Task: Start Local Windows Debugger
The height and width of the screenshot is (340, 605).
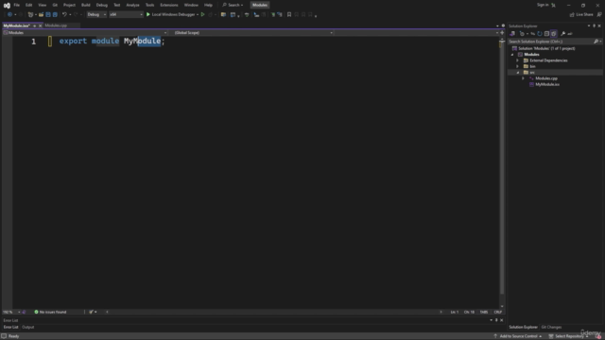Action: [x=170, y=15]
